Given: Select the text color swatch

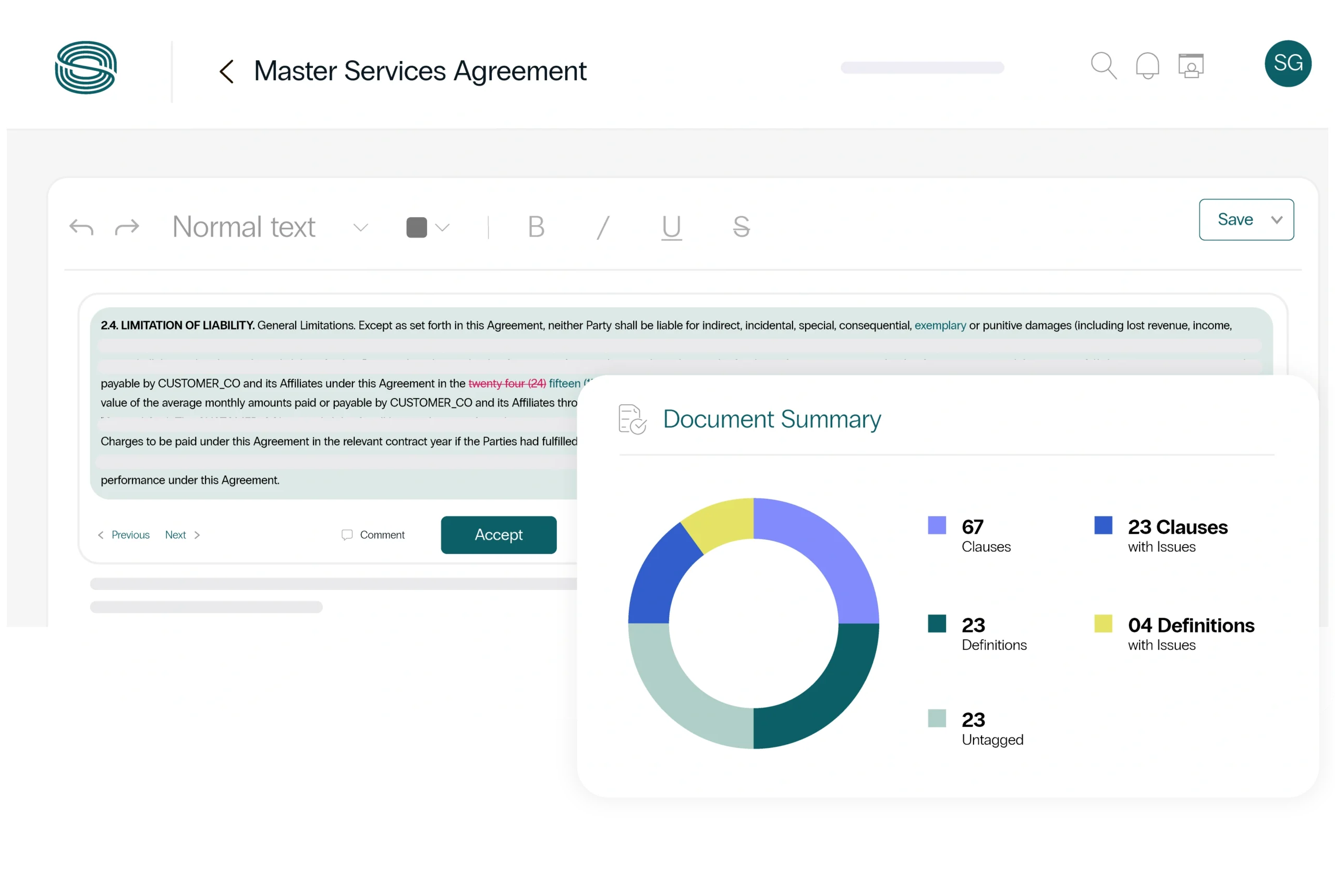Looking at the screenshot, I should coord(417,227).
